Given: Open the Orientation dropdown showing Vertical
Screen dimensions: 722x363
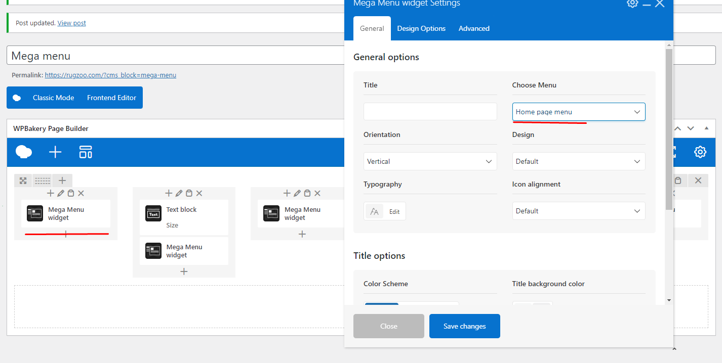Looking at the screenshot, I should [430, 161].
